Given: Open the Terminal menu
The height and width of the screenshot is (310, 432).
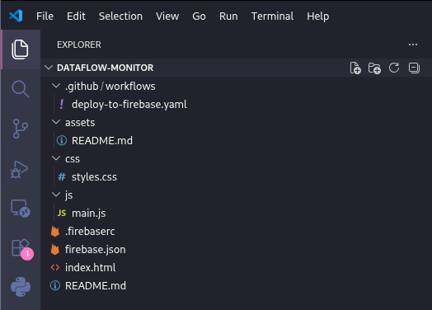Looking at the screenshot, I should click(x=272, y=16).
